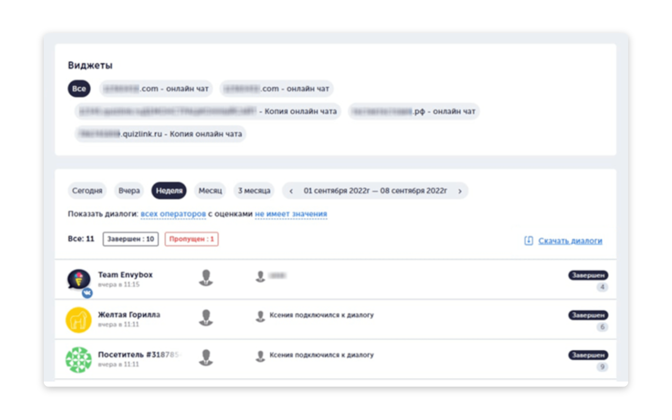Click operator silhouette icon in Посетитель row
The image size is (672, 420).
point(206,358)
